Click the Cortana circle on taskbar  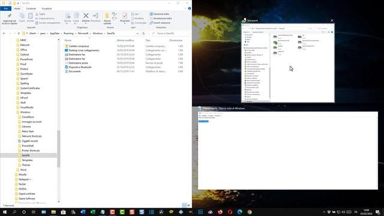click(24, 212)
